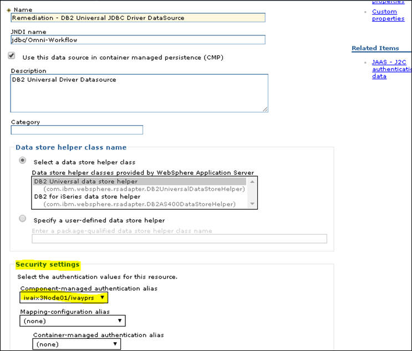Click the Data store helper class name heading
412x351 pixels.
pos(71,147)
